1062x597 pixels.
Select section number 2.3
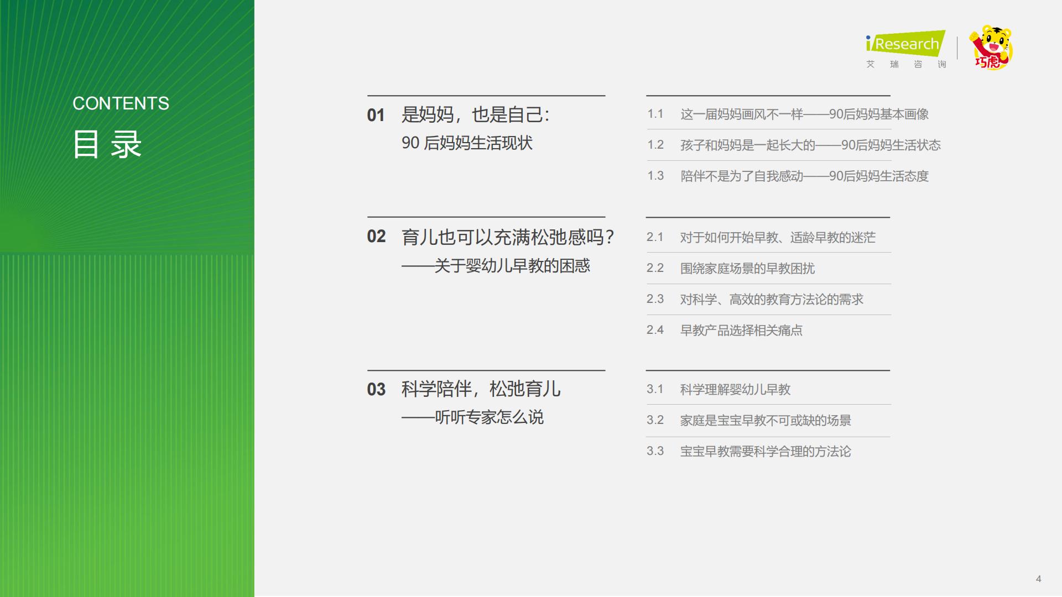(655, 299)
